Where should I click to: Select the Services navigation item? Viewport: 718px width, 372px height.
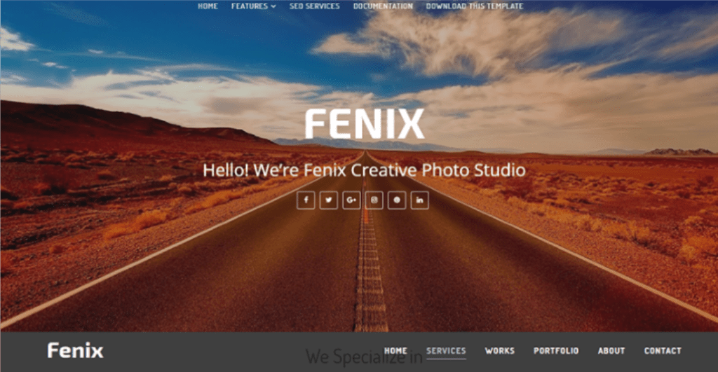click(x=446, y=350)
